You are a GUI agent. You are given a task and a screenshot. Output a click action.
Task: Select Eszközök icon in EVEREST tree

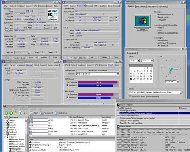(8, 125)
